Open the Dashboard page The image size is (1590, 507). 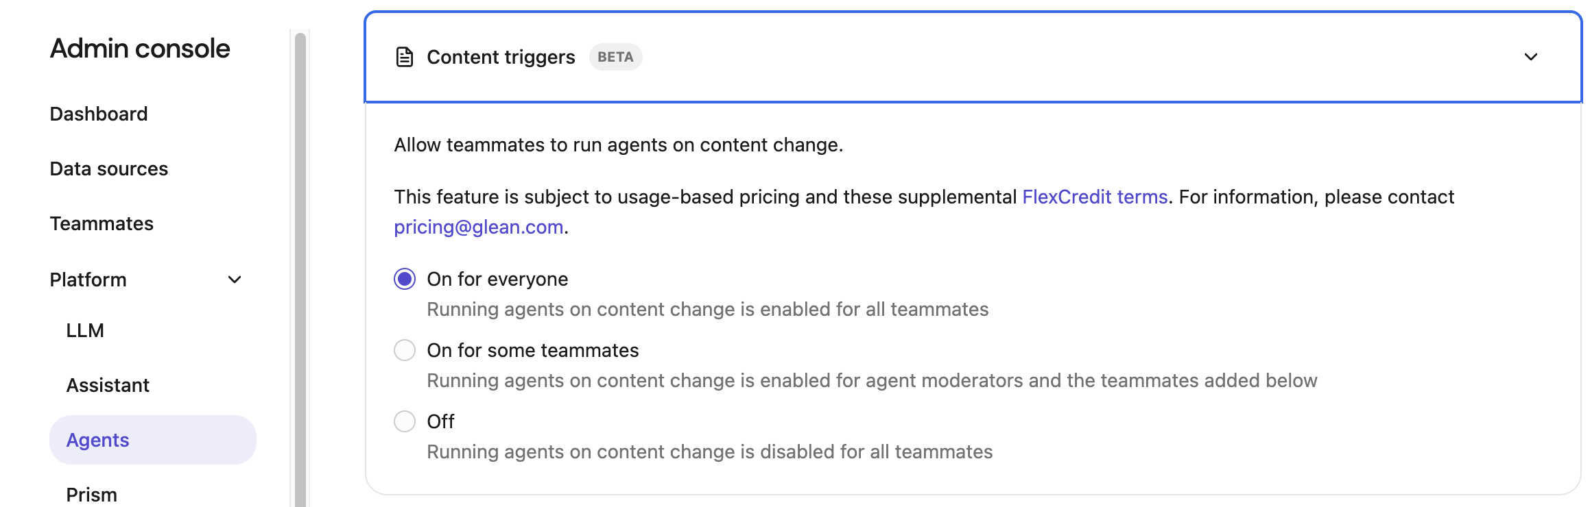99,114
